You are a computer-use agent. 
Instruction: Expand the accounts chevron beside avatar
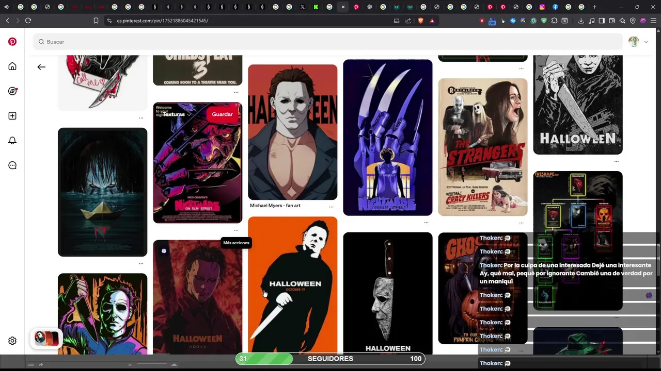coord(646,42)
